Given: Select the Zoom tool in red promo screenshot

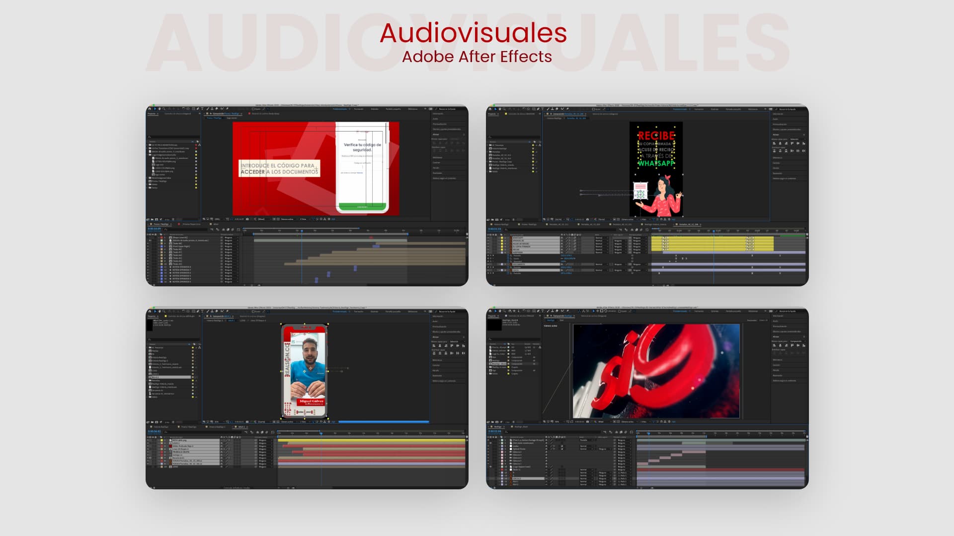Looking at the screenshot, I should (163, 109).
